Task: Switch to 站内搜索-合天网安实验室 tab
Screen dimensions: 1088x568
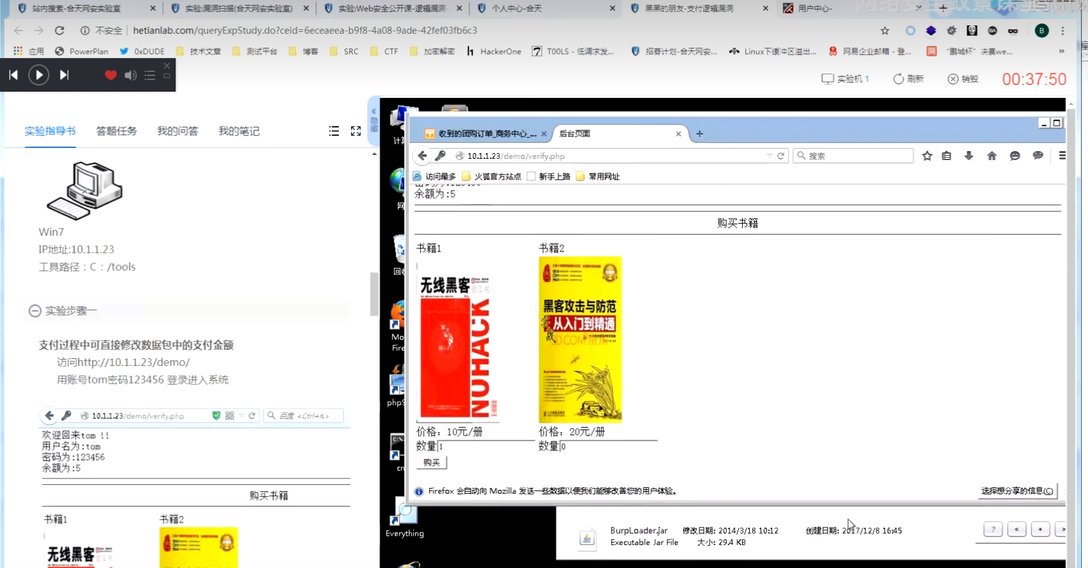Action: (x=86, y=8)
